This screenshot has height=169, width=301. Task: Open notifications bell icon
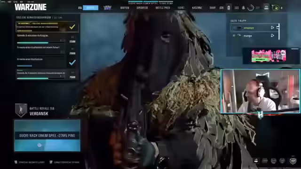click(243, 8)
